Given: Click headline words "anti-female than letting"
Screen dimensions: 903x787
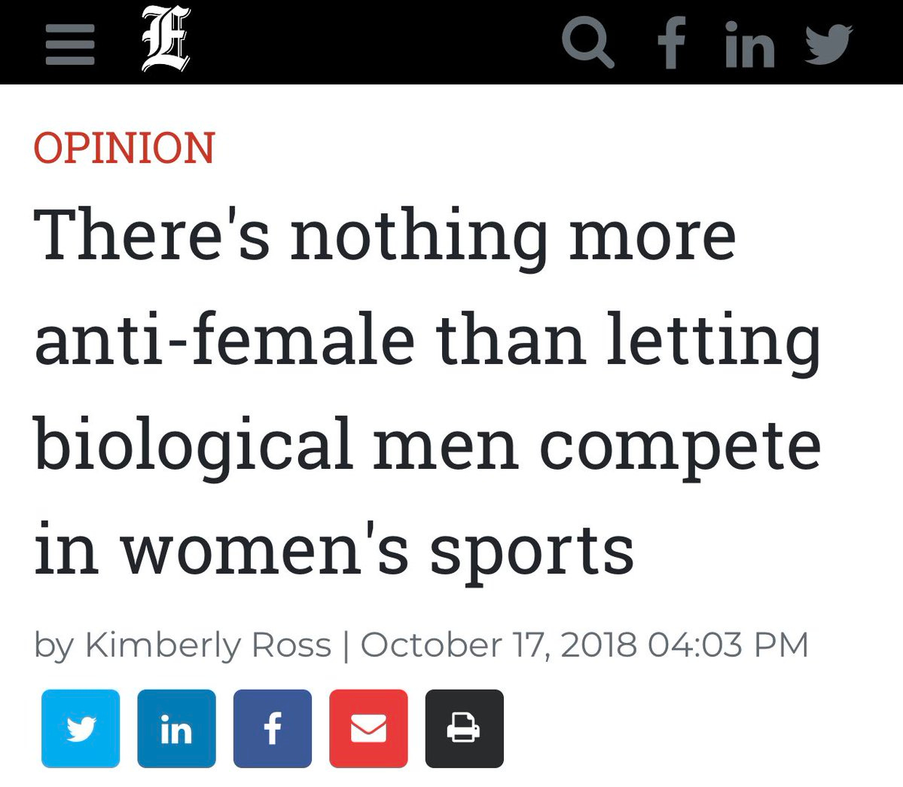Looking at the screenshot, I should (427, 340).
